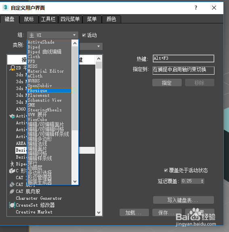Viewport: 229px width, 232px height.
Task: Choose Cloth from the dropdown list
Action: pos(49,56)
